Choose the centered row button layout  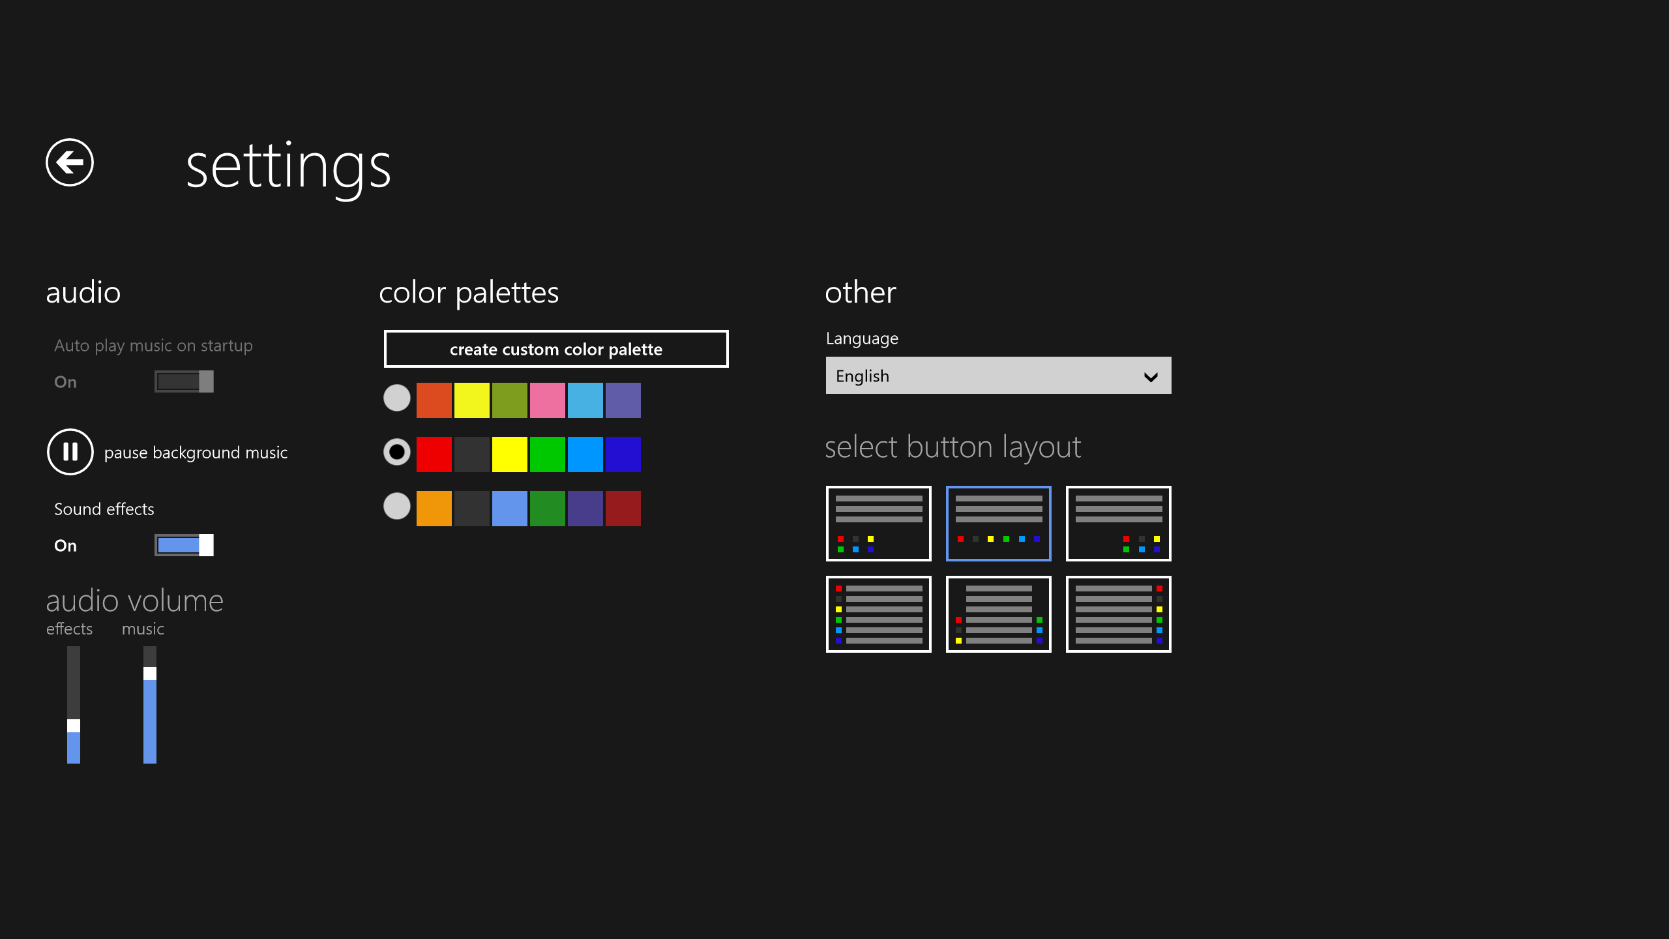tap(998, 524)
